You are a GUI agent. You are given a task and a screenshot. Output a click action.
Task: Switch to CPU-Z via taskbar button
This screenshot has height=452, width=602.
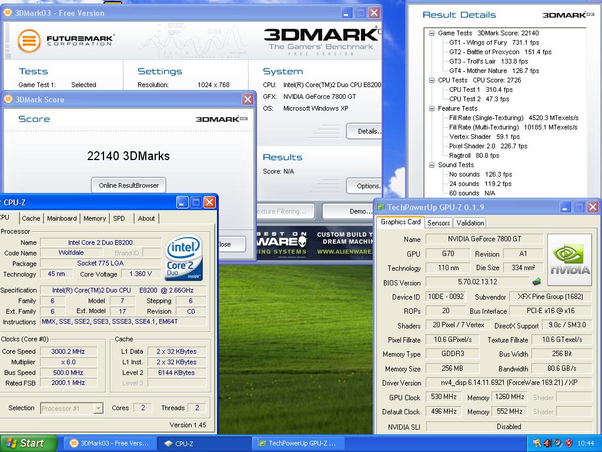[x=203, y=443]
